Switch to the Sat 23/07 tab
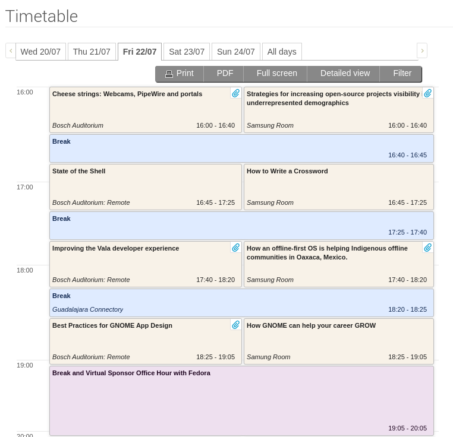The height and width of the screenshot is (437, 453). click(x=187, y=52)
